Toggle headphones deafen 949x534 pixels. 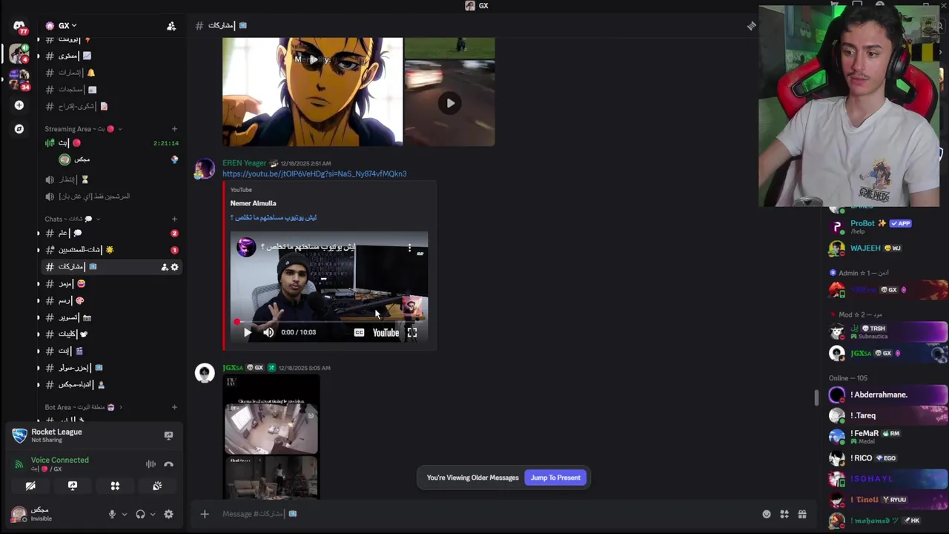point(140,514)
